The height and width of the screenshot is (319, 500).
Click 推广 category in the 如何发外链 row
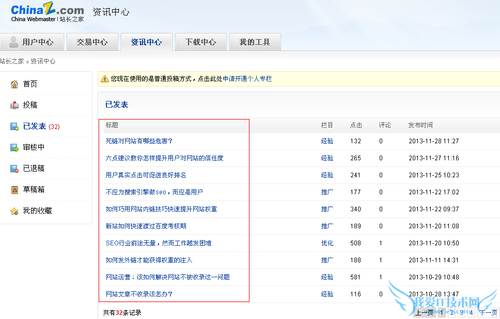[x=327, y=260]
